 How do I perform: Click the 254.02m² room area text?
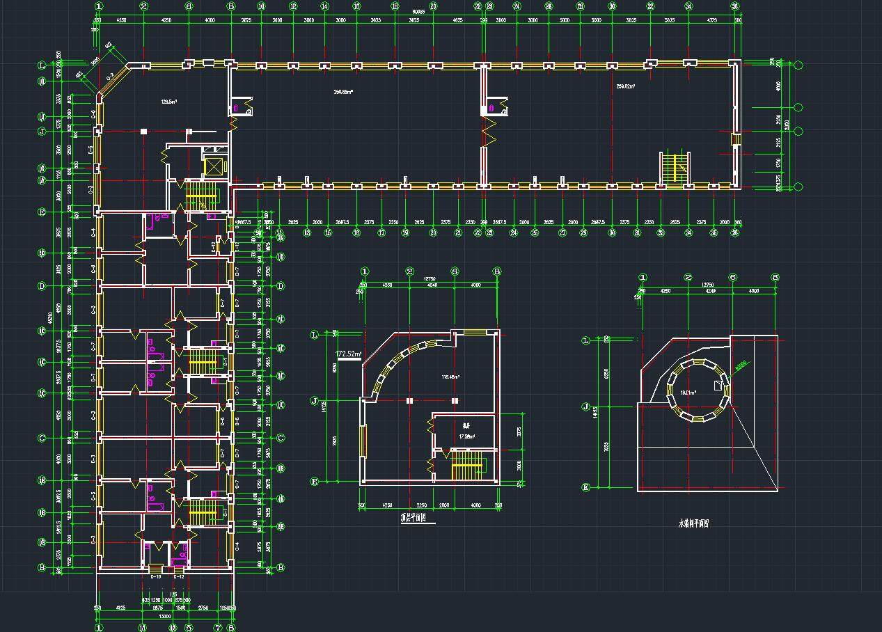click(x=627, y=87)
